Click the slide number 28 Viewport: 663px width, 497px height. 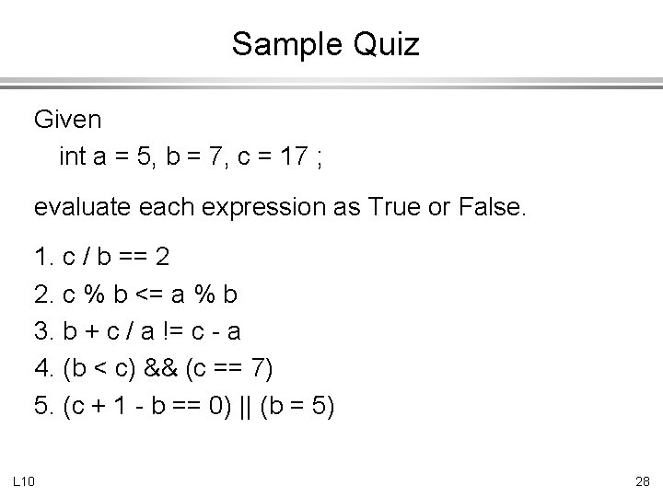click(x=643, y=481)
